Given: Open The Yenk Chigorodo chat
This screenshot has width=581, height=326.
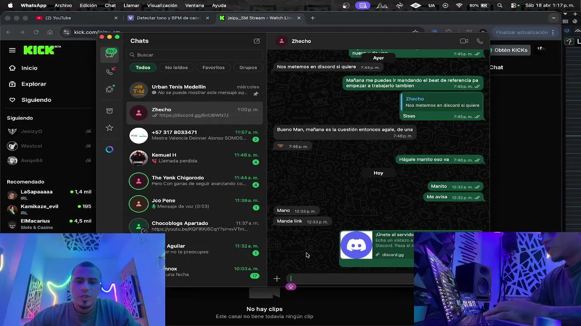Looking at the screenshot, I should (x=194, y=181).
